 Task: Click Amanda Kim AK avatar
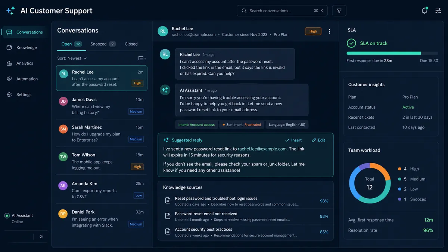click(63, 186)
